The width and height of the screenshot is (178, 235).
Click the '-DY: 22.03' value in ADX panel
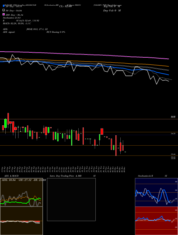point(39,180)
